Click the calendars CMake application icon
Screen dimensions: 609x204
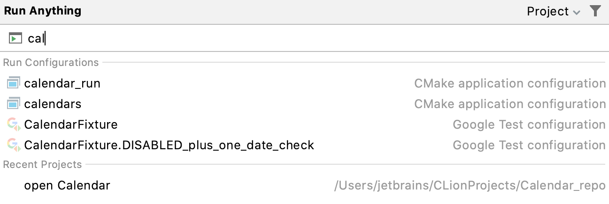[x=13, y=104]
